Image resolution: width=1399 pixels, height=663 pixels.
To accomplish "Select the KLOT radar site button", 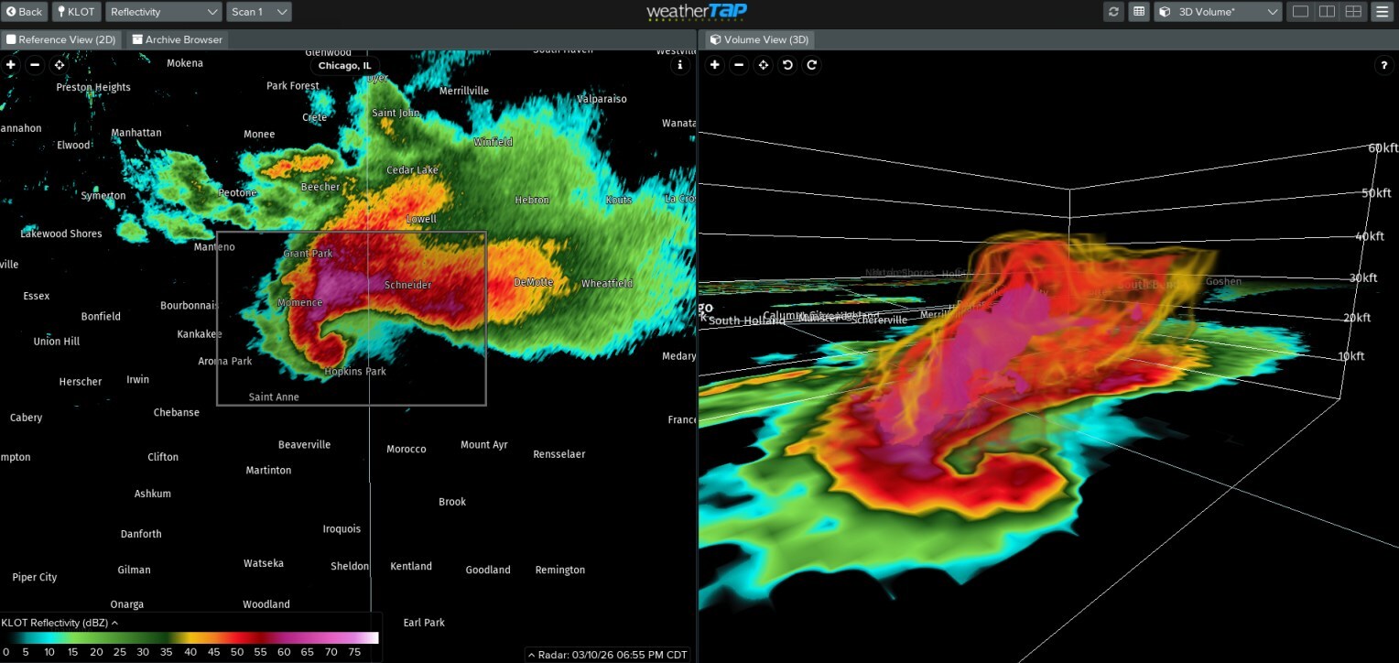I will (76, 12).
